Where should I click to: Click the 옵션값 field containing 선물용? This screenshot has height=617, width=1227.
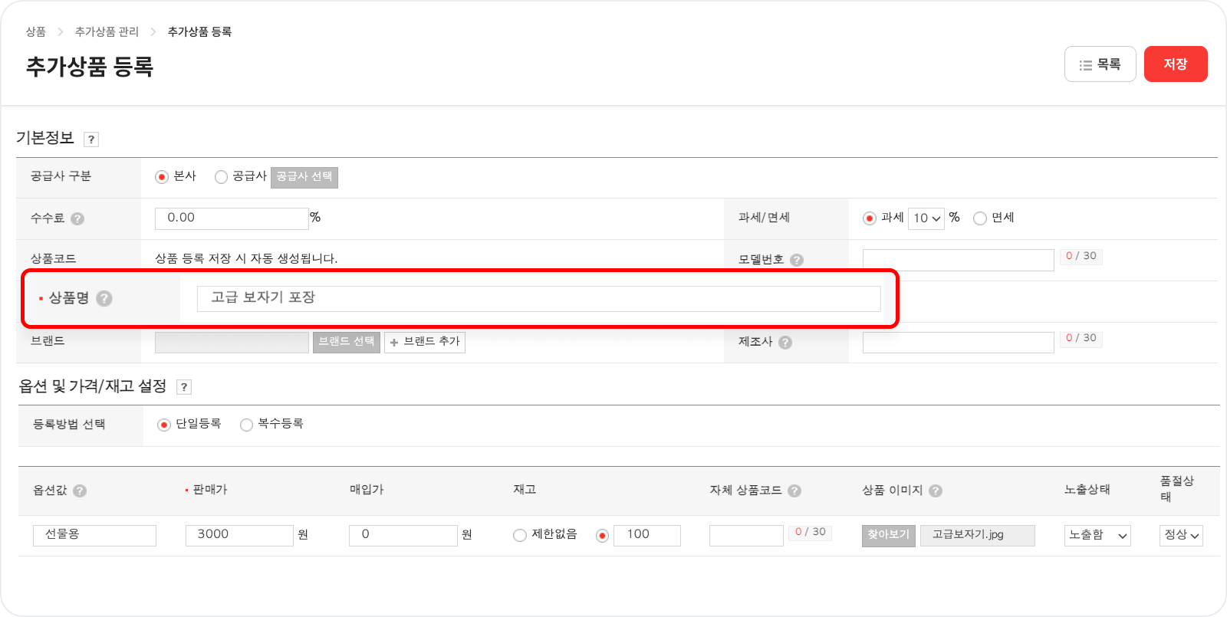(x=94, y=535)
